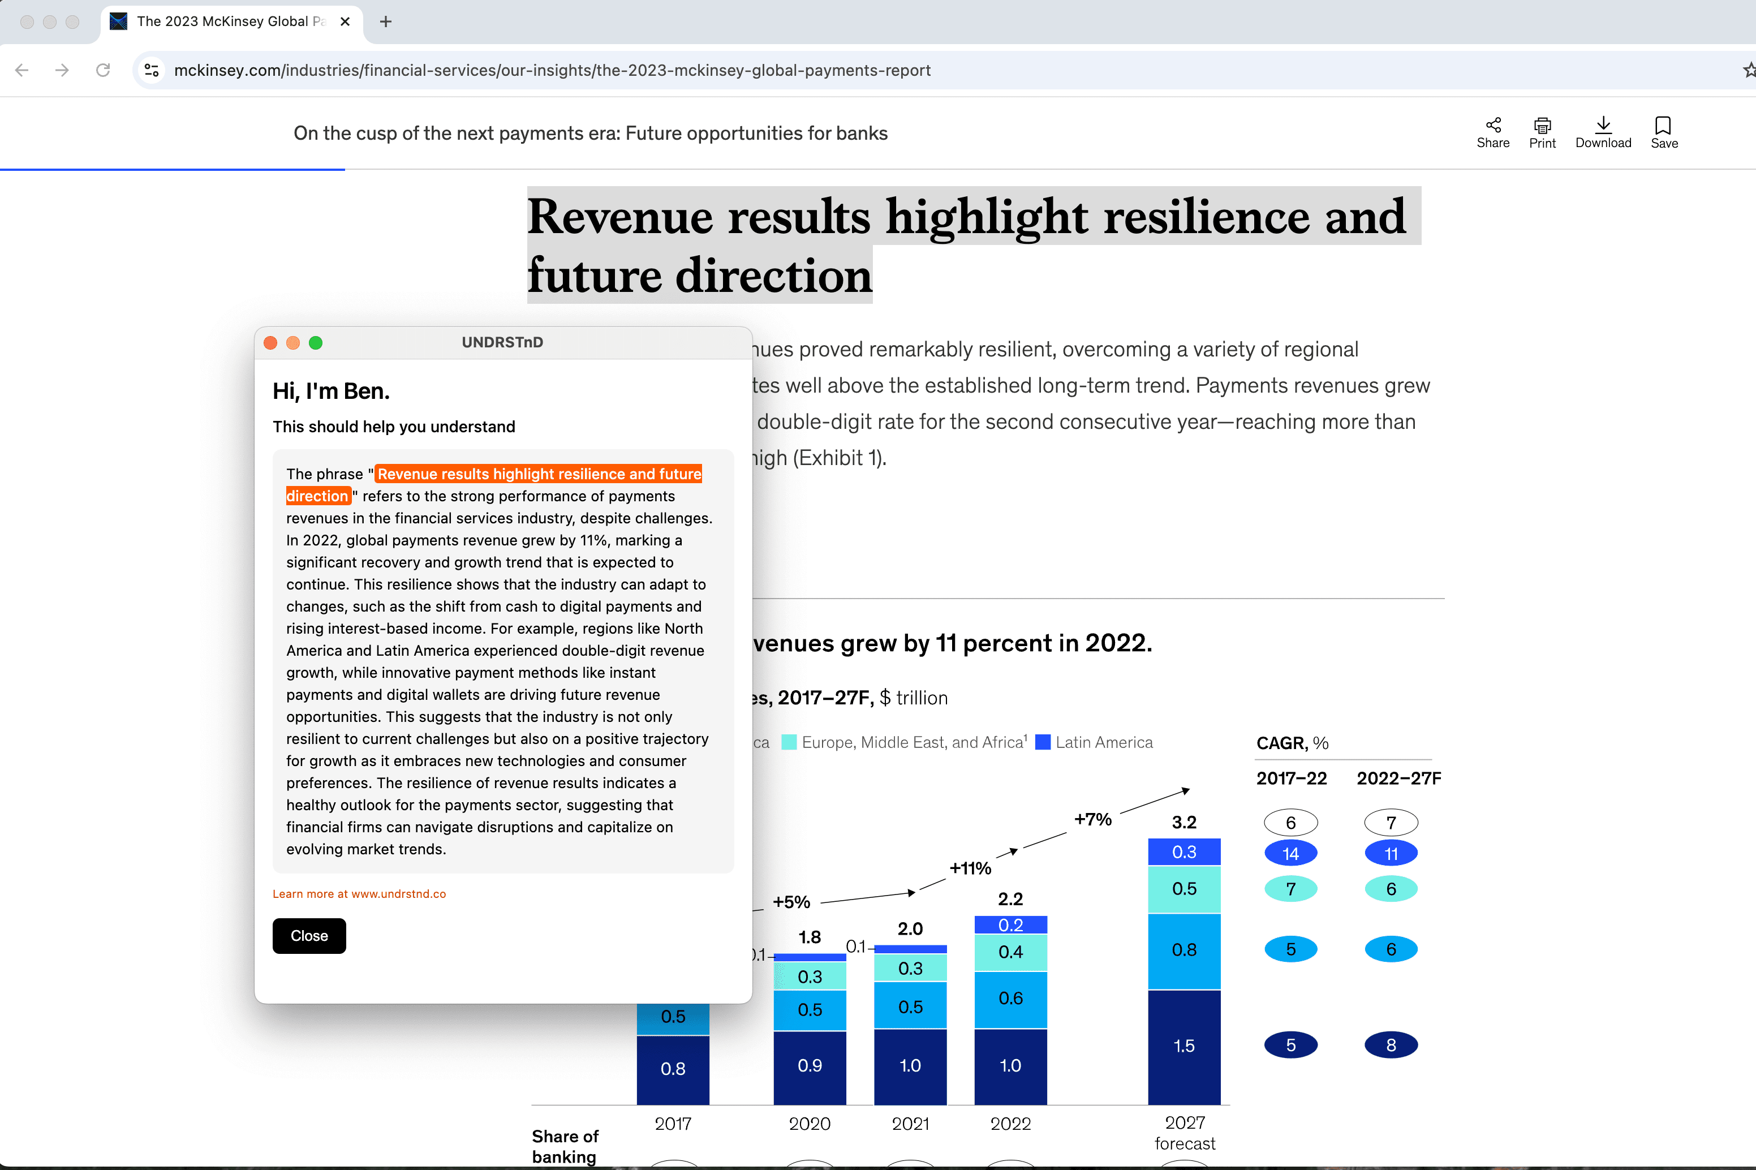Reload the page
The width and height of the screenshot is (1756, 1170).
click(x=103, y=70)
